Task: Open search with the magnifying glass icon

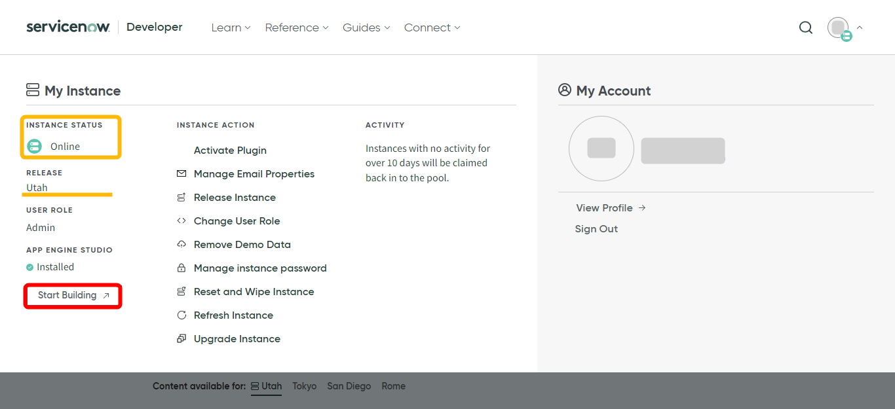Action: tap(805, 27)
